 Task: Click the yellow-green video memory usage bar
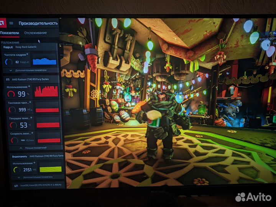point(51,169)
